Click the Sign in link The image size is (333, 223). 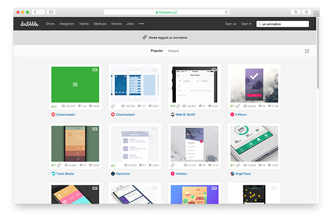tap(246, 24)
